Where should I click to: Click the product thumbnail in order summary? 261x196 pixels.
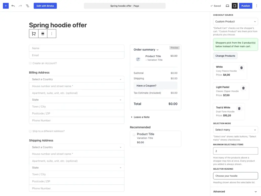pyautogui.click(x=138, y=59)
